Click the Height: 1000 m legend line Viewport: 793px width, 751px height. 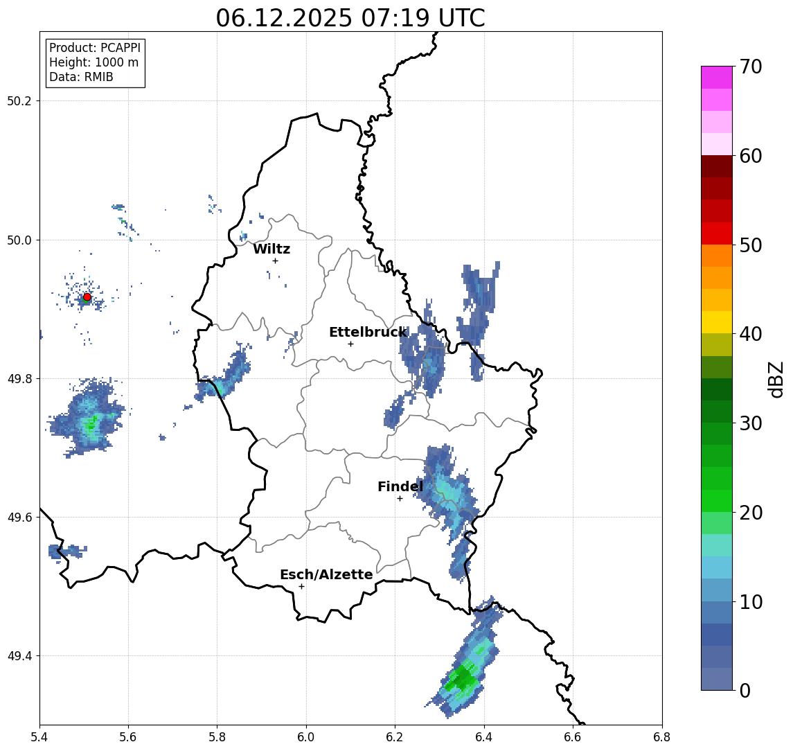[93, 62]
